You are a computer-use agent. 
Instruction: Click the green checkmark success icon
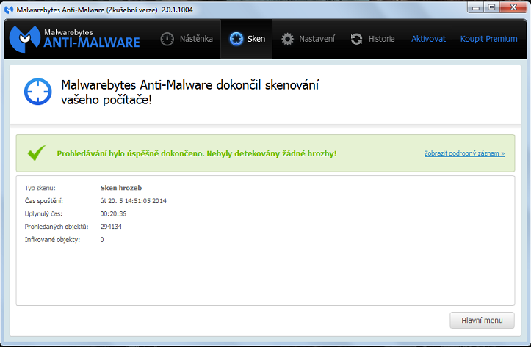pos(37,153)
